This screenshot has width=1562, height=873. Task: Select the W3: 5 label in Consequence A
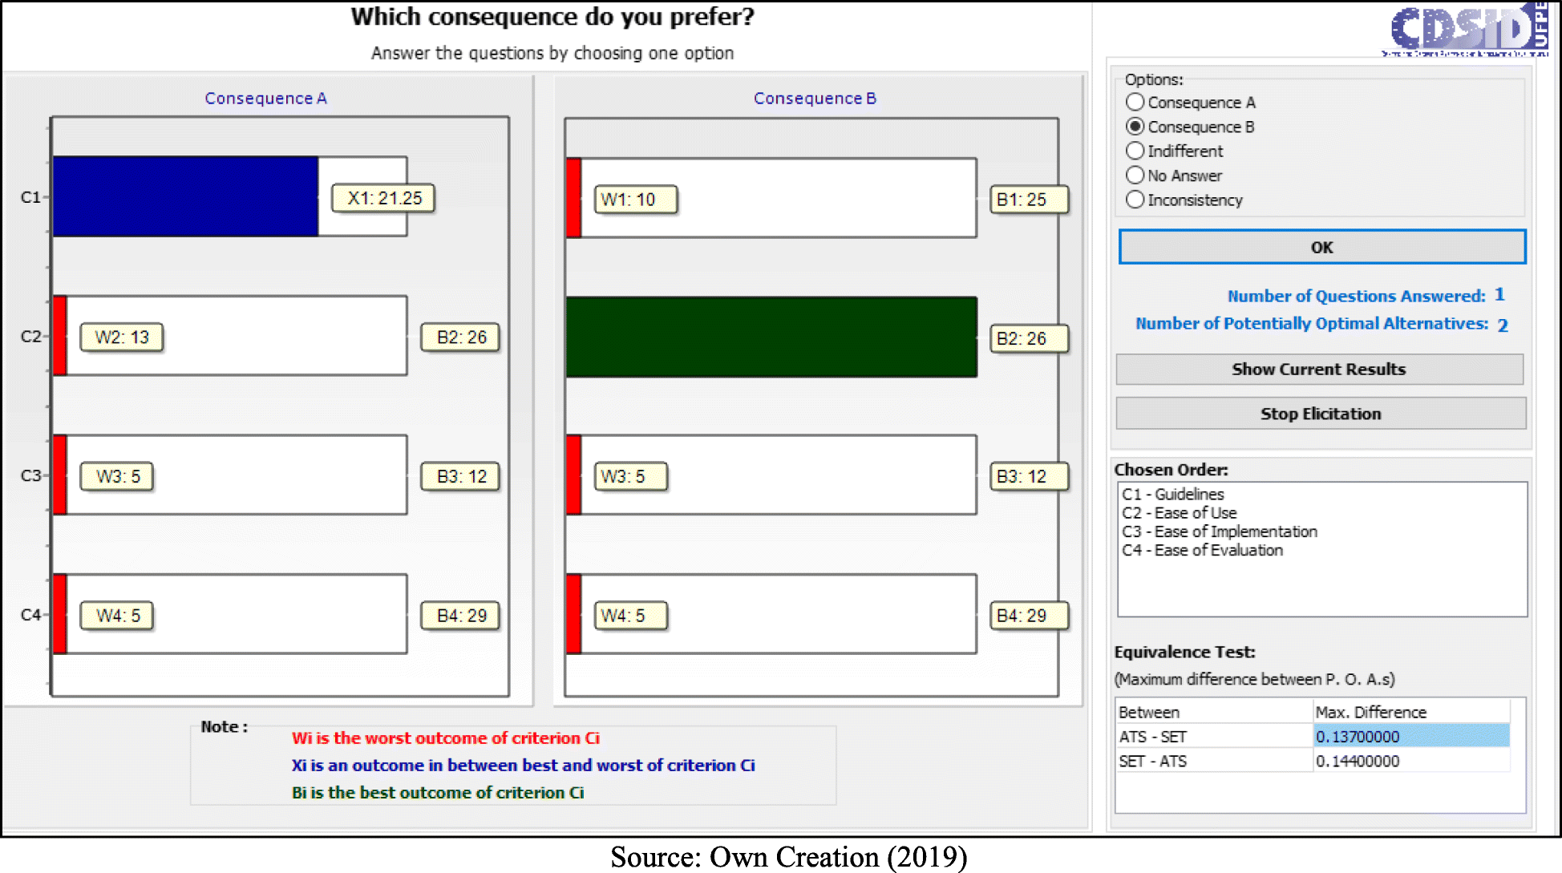(117, 476)
